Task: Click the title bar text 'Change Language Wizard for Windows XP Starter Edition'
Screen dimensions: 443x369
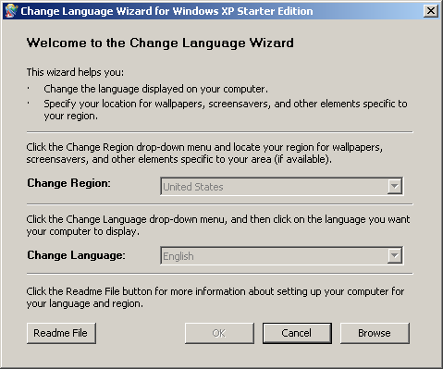Action: (166, 11)
